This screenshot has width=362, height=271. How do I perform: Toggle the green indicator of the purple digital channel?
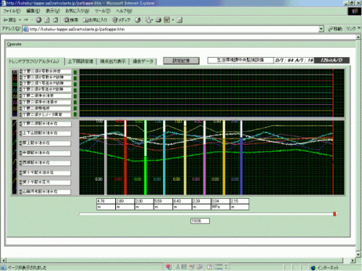pos(75,102)
